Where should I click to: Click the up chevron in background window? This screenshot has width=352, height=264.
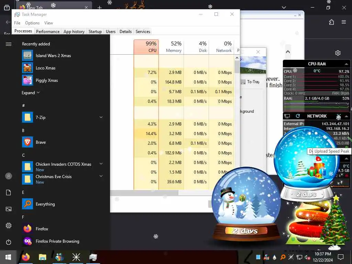[288, 52]
